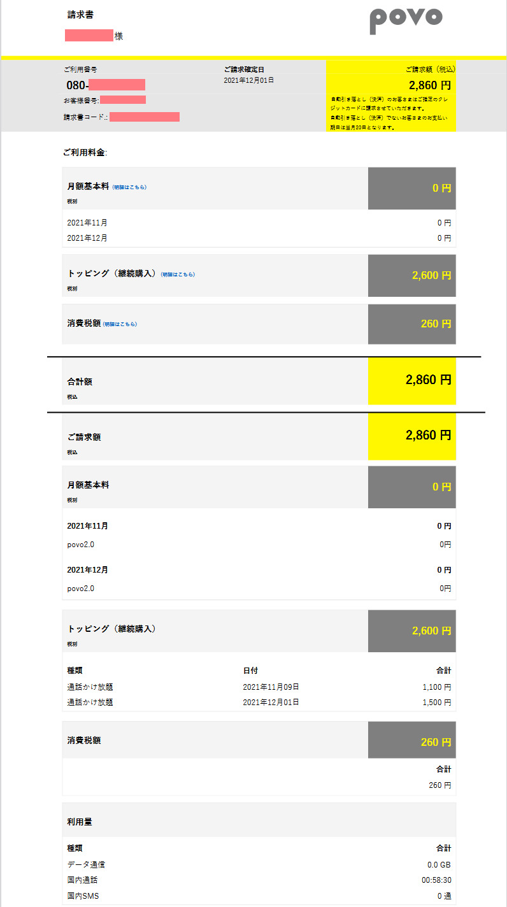Click the 利用量 section header
The height and width of the screenshot is (907, 507).
[x=80, y=822]
